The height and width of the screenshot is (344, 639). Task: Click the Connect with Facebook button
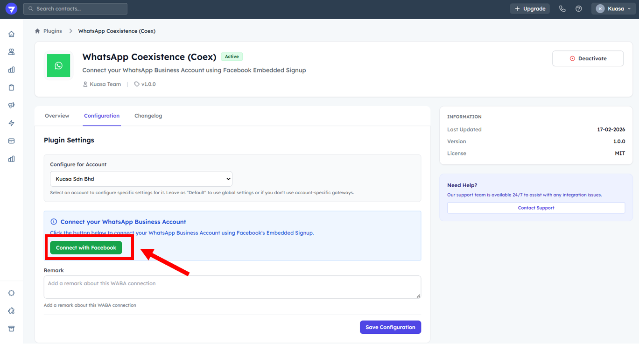86,248
